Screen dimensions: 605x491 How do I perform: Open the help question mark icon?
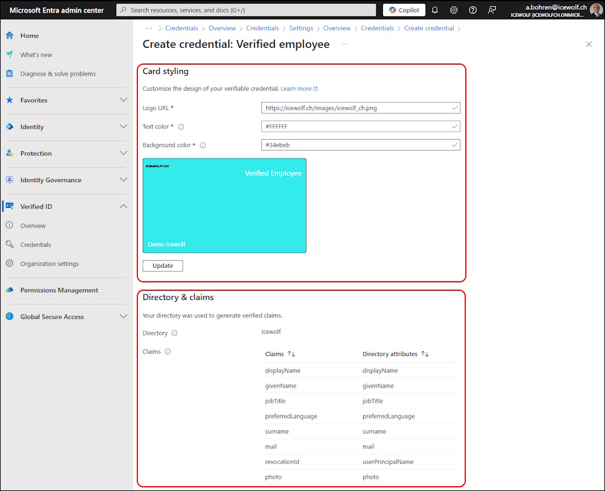click(x=473, y=10)
